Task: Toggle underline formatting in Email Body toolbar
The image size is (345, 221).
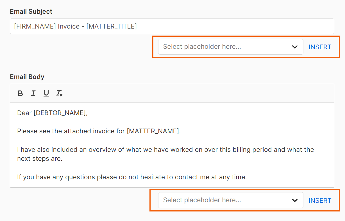Action: pyautogui.click(x=46, y=93)
